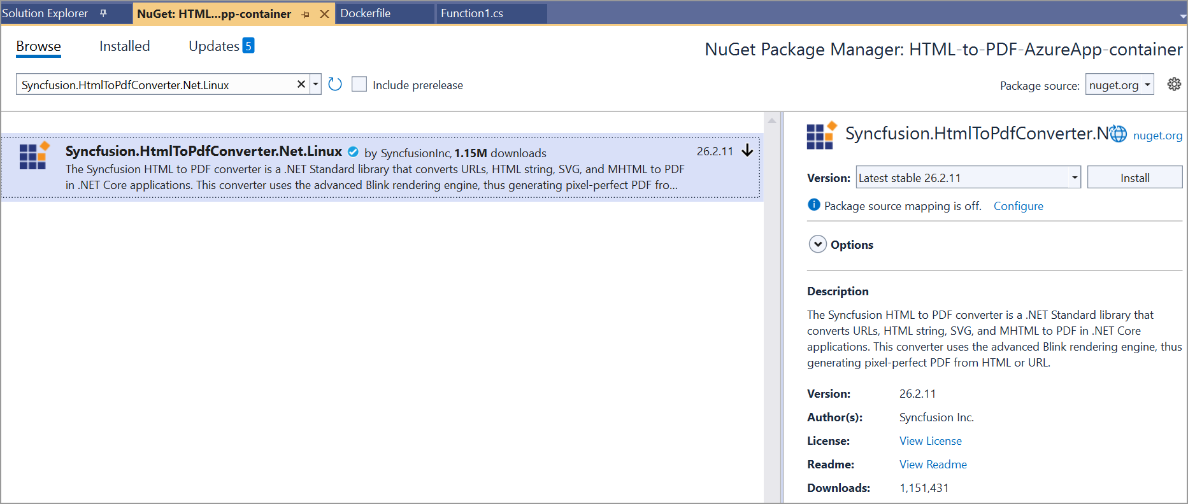Screen dimensions: 1188x504
Task: Switch to the Installed tab
Action: tap(124, 46)
